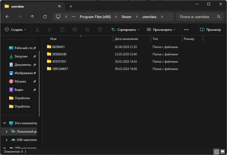Select Этот компьютер in navigation tree
The height and width of the screenshot is (155, 227).
coord(23,123)
